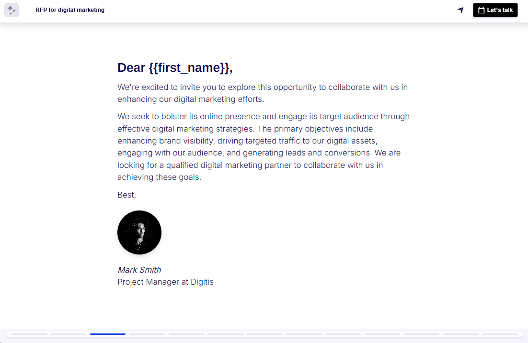Click the paper plane send icon
This screenshot has width=528, height=343.
tap(460, 10)
